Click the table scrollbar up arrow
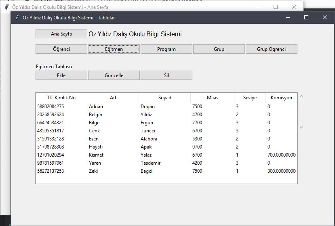This screenshot has width=335, height=226. pos(301,96)
